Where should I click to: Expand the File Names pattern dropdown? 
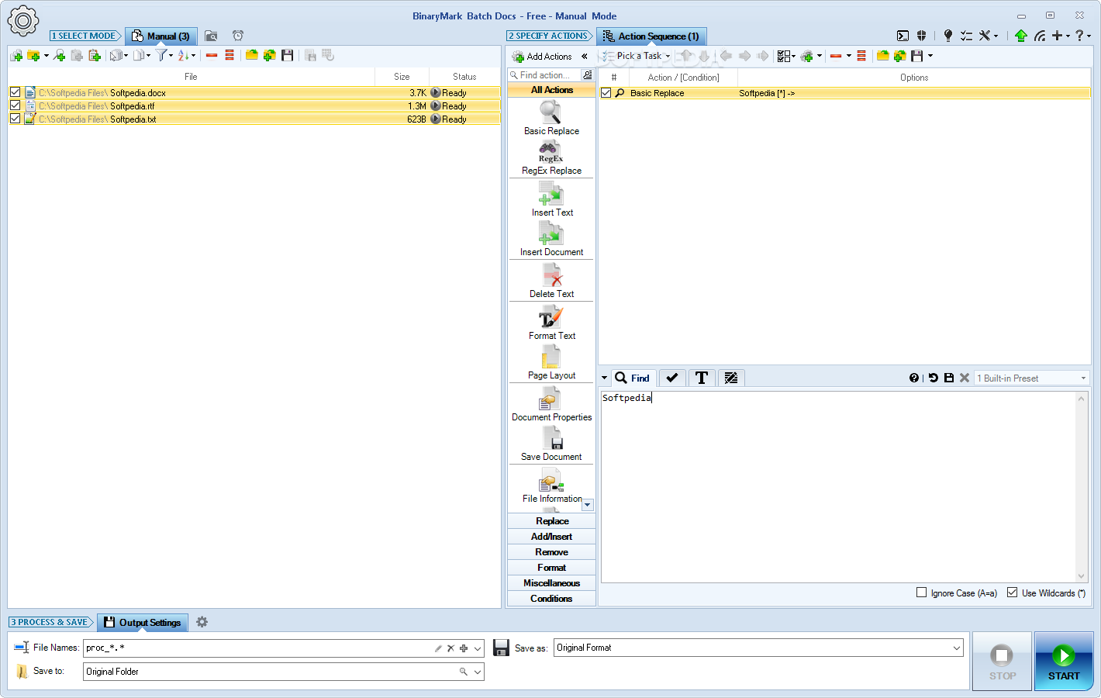click(478, 648)
